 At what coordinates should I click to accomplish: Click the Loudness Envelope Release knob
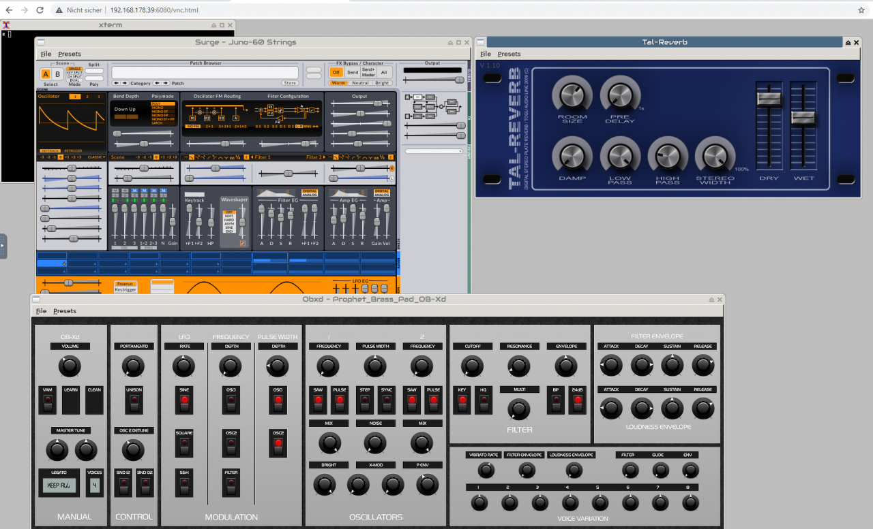(703, 408)
